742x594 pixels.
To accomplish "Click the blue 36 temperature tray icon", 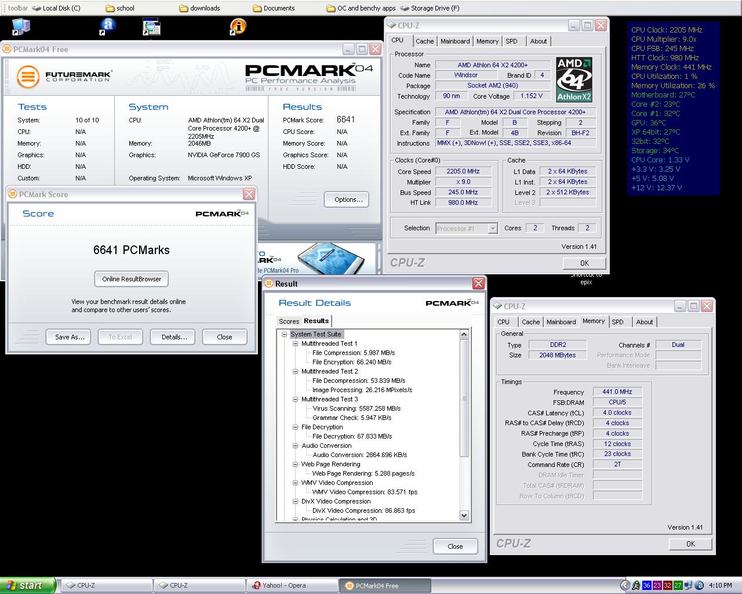I will coord(647,585).
